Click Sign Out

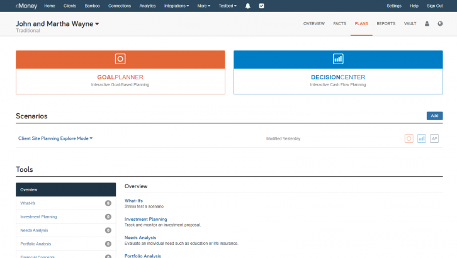[434, 6]
